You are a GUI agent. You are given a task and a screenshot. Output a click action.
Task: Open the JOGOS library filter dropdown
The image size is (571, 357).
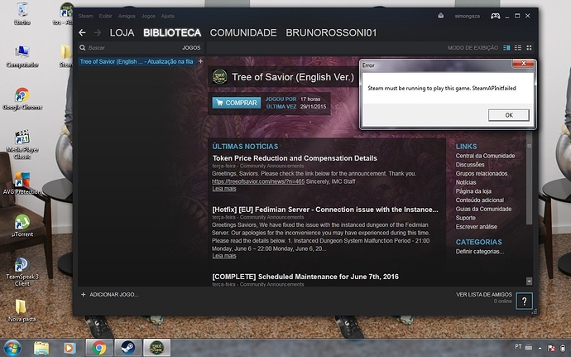click(x=190, y=48)
